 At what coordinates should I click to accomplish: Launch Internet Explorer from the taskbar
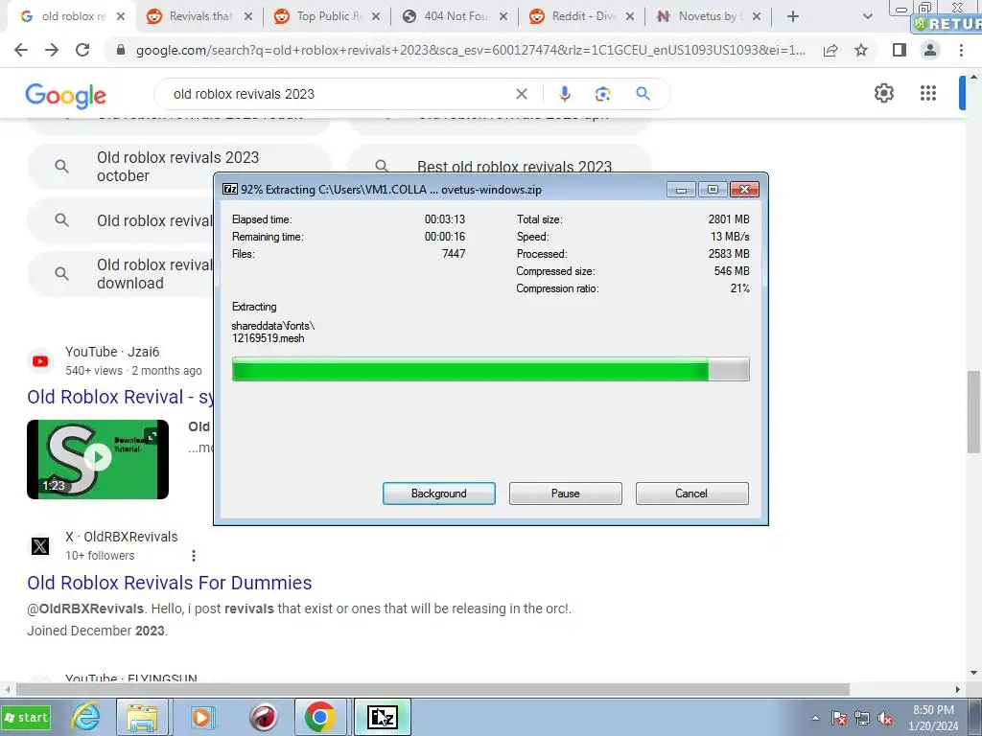click(x=85, y=717)
